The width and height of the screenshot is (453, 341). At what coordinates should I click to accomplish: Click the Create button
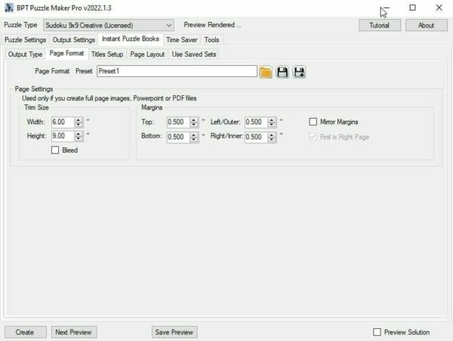pyautogui.click(x=26, y=332)
